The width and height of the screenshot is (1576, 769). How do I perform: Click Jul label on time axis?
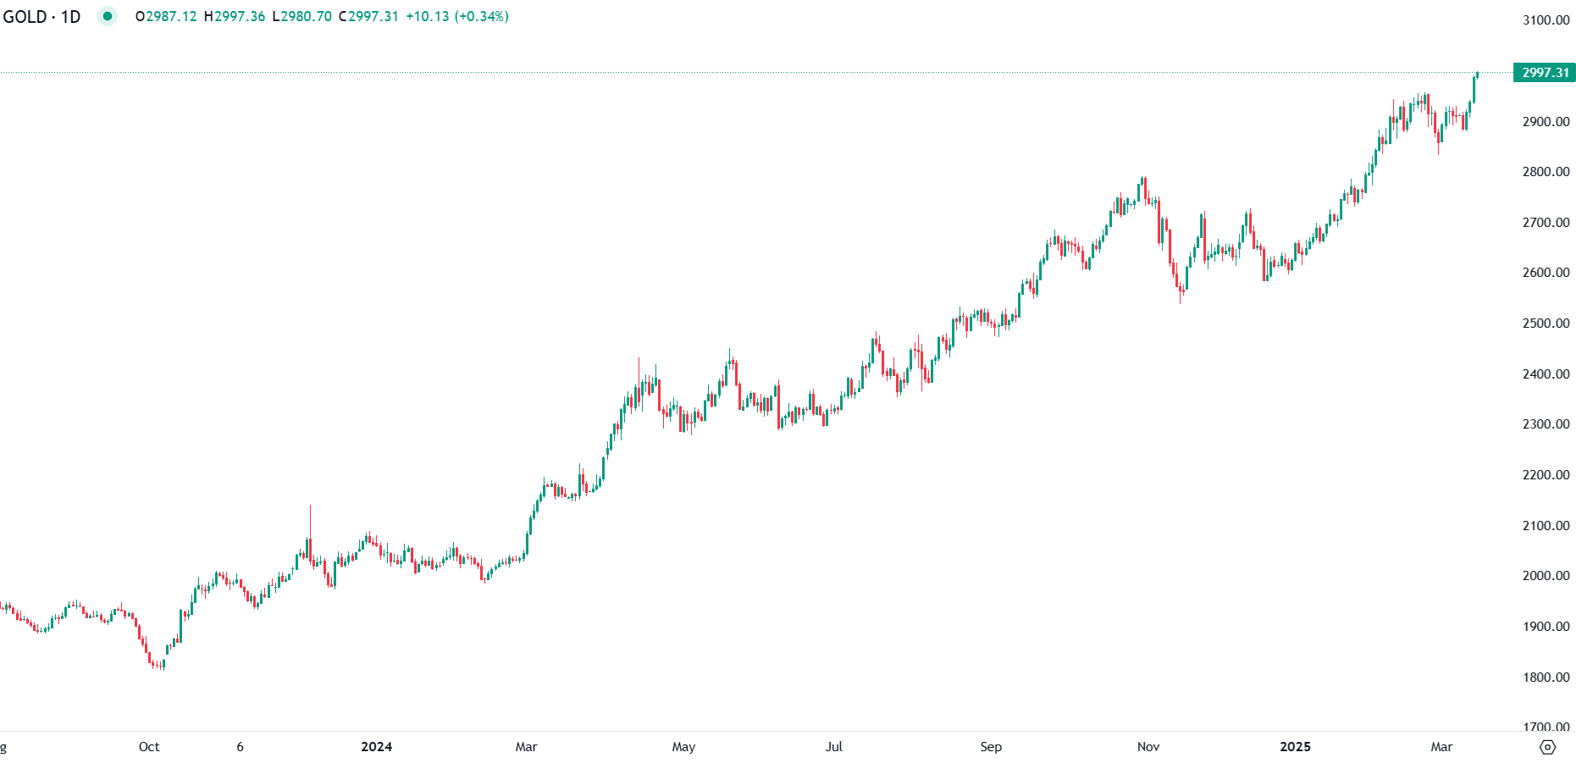coord(834,747)
